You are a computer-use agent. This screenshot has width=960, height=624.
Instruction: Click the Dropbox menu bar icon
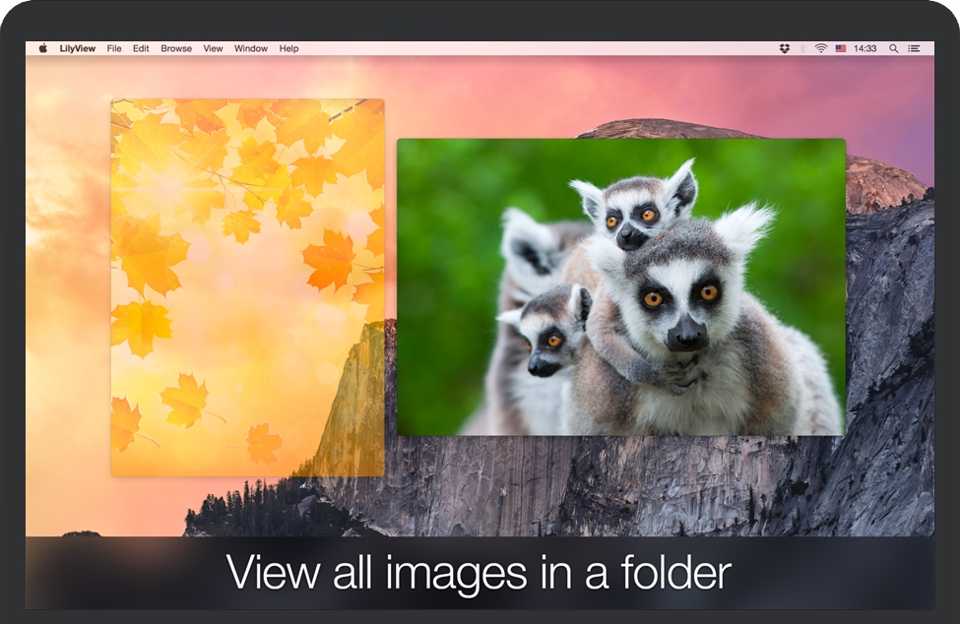click(x=785, y=48)
